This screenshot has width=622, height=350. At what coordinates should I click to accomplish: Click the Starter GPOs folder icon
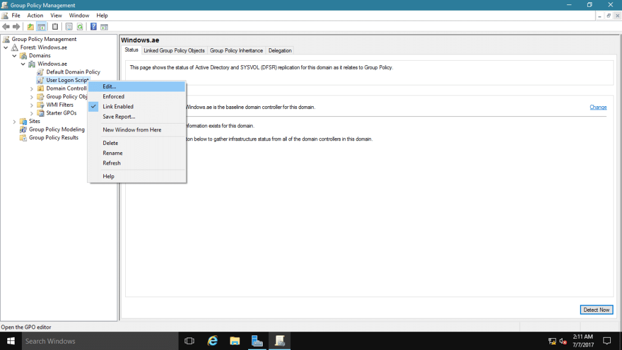(x=40, y=113)
